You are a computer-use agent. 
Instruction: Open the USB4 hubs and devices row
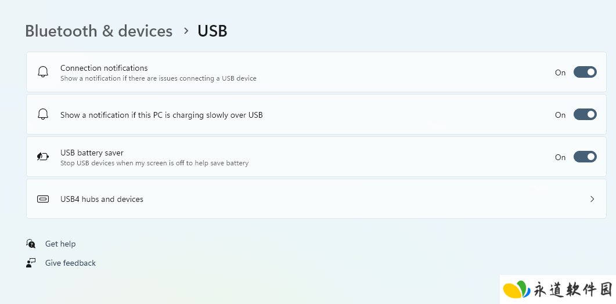[316, 199]
